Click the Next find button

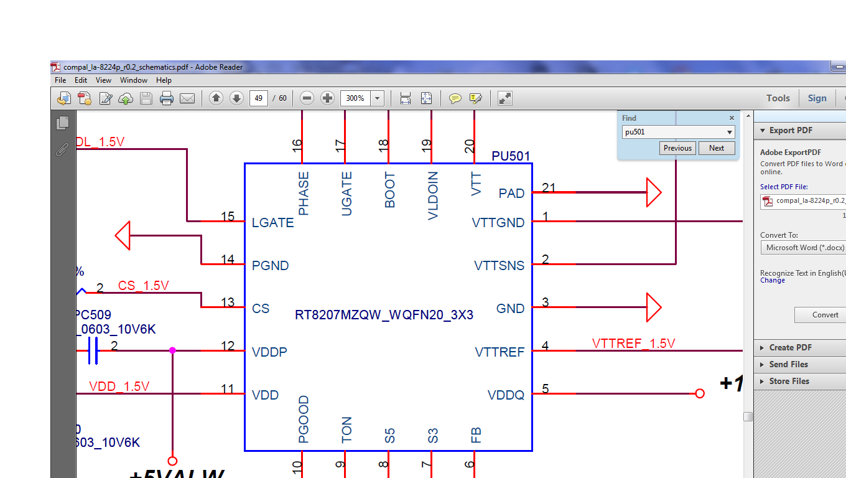[x=717, y=148]
